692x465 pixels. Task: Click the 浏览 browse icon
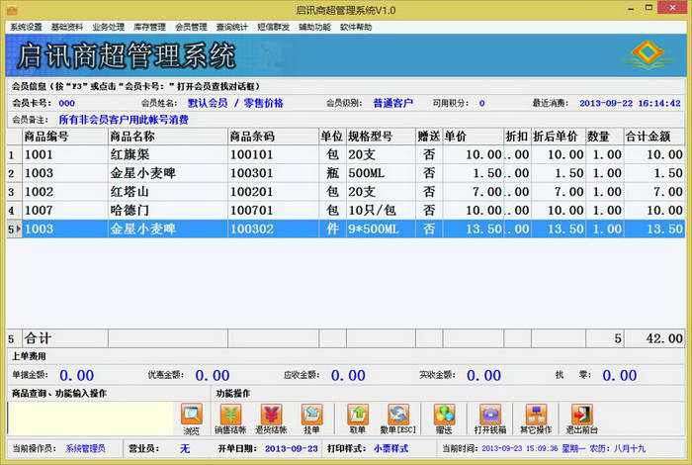point(191,418)
